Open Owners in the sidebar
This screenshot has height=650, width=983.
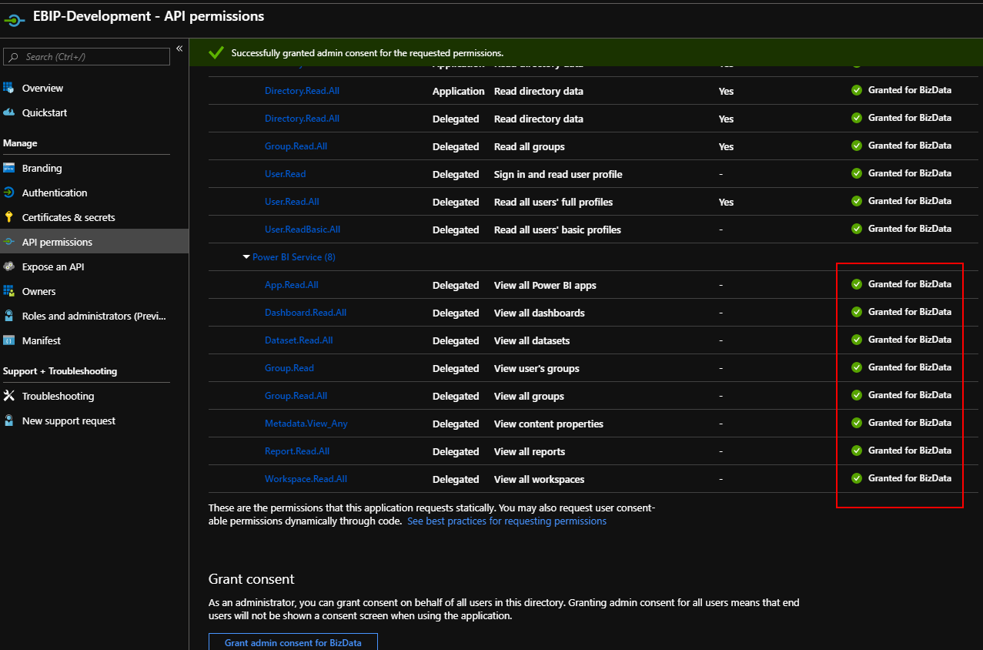(38, 291)
